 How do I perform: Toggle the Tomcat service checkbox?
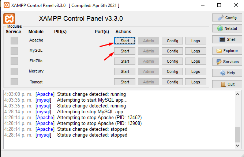14,82
